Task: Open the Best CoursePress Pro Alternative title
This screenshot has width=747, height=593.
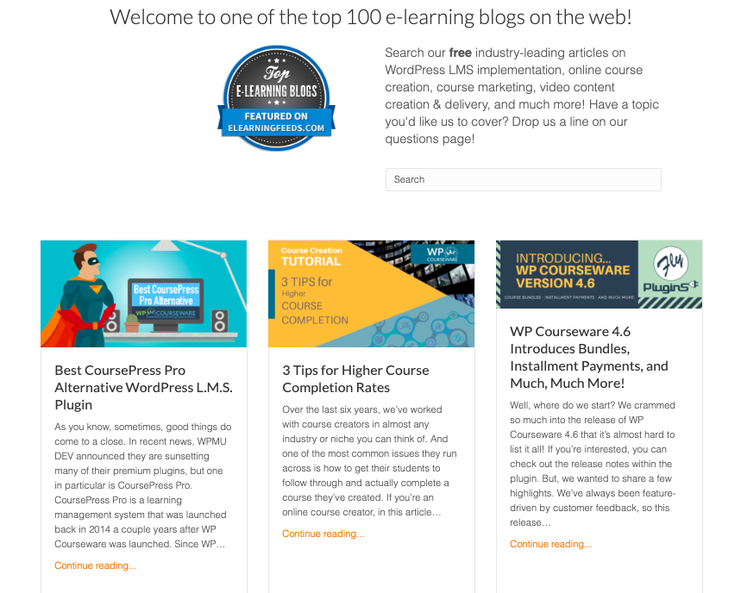Action: click(x=144, y=387)
